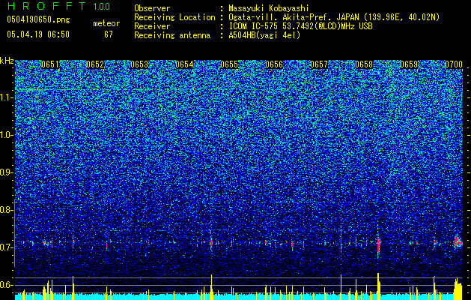Click the Observer label
This screenshot has height=300, width=471.
[x=152, y=8]
